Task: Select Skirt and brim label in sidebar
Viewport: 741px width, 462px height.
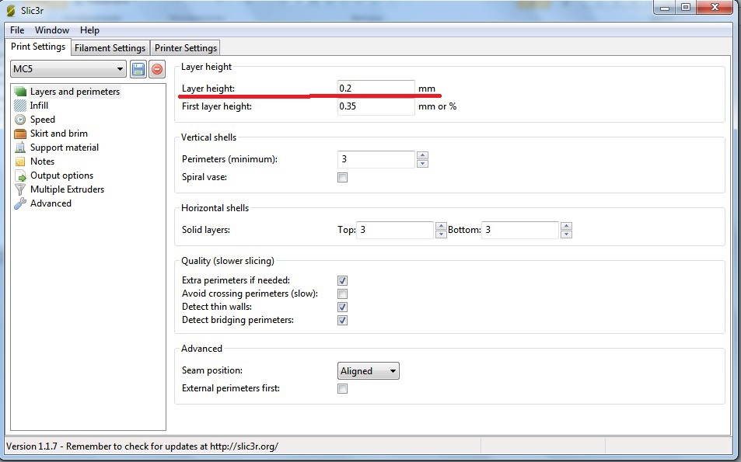Action: click(59, 134)
